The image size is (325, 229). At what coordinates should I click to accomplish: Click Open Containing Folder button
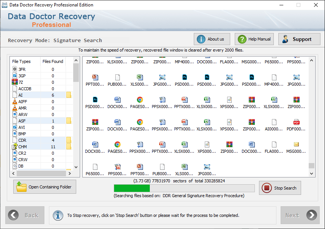tap(45, 187)
